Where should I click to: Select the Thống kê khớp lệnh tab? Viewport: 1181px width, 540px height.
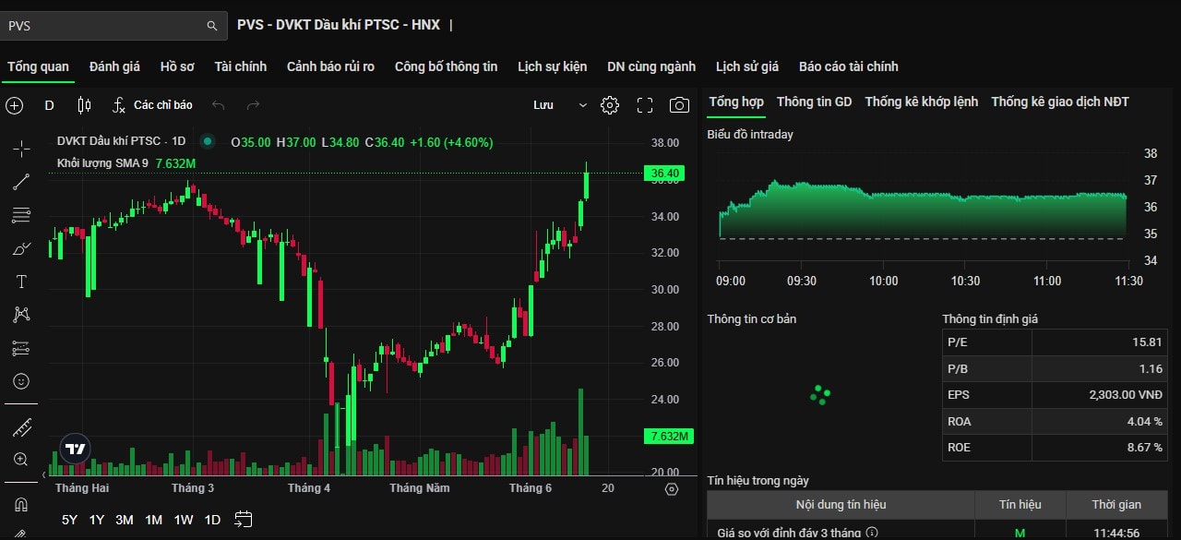(921, 102)
